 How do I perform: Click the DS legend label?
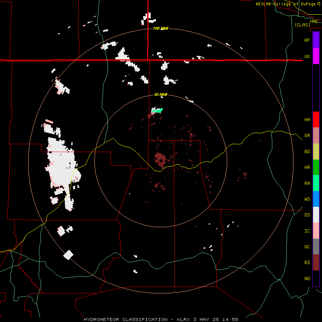pyautogui.click(x=307, y=215)
